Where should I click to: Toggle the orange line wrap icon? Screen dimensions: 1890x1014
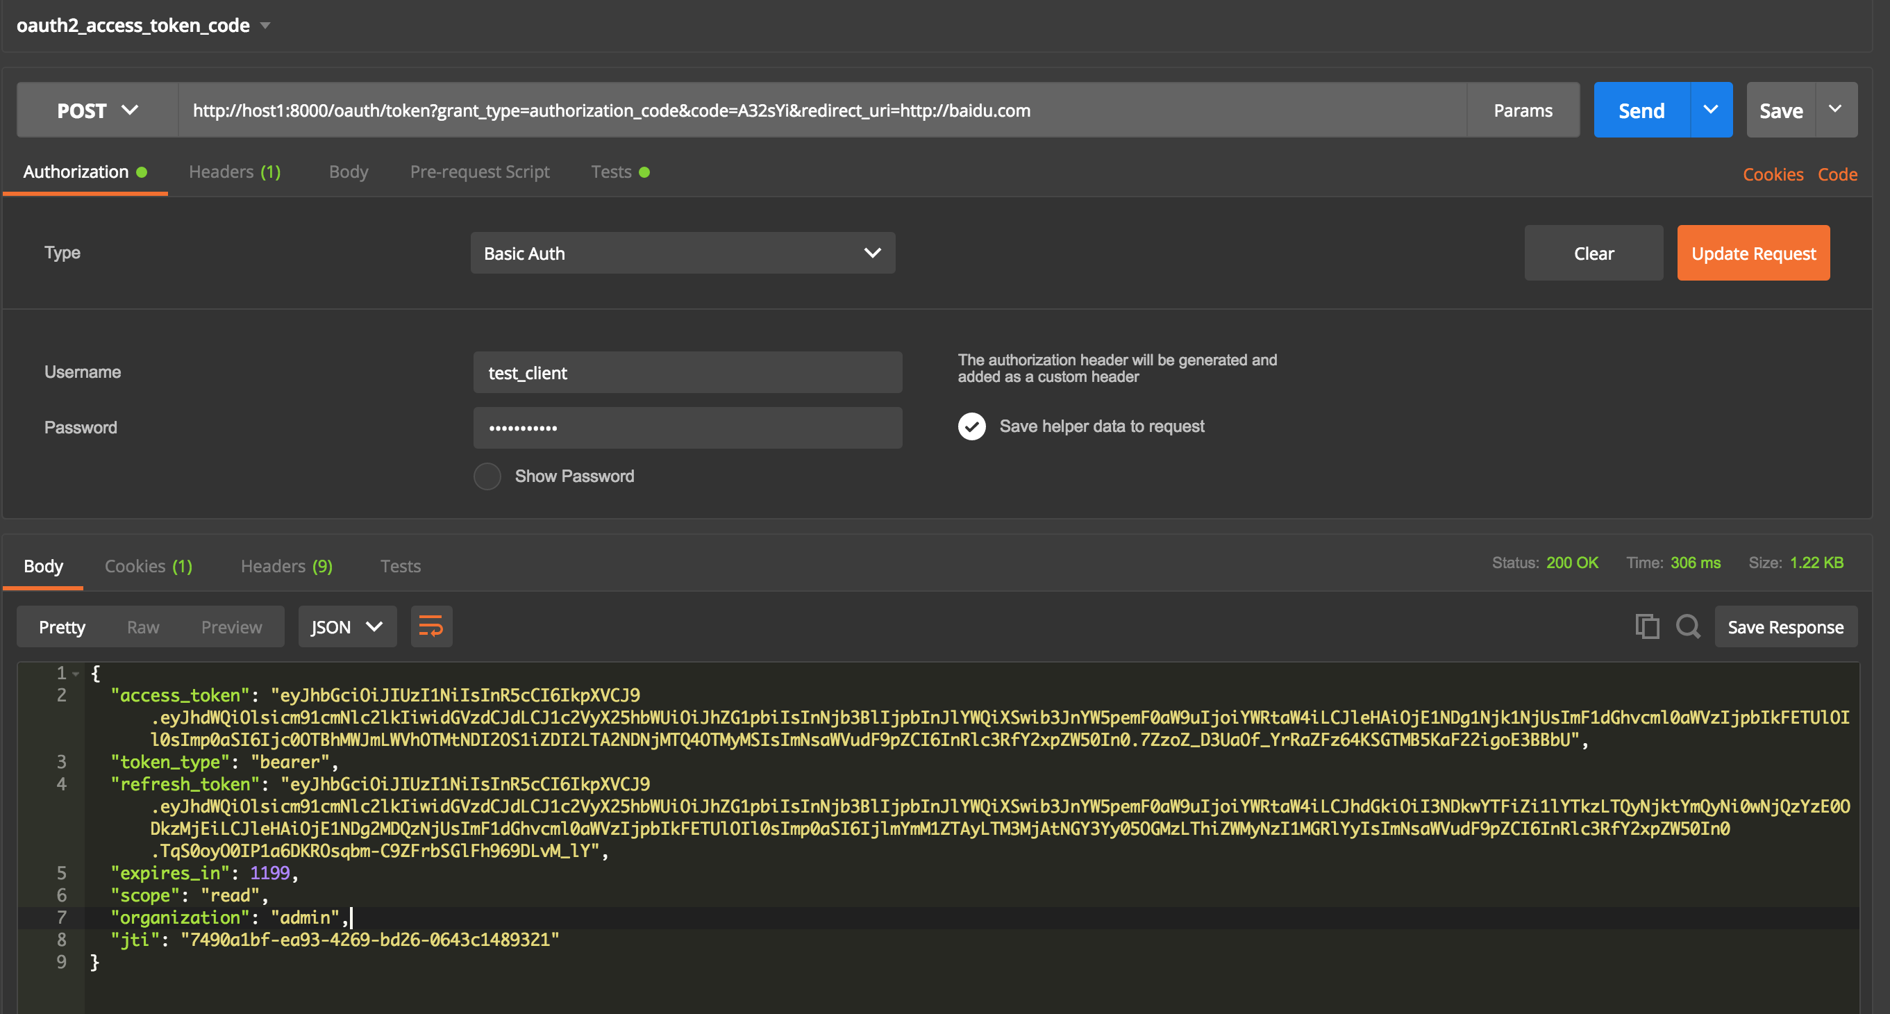(x=430, y=626)
